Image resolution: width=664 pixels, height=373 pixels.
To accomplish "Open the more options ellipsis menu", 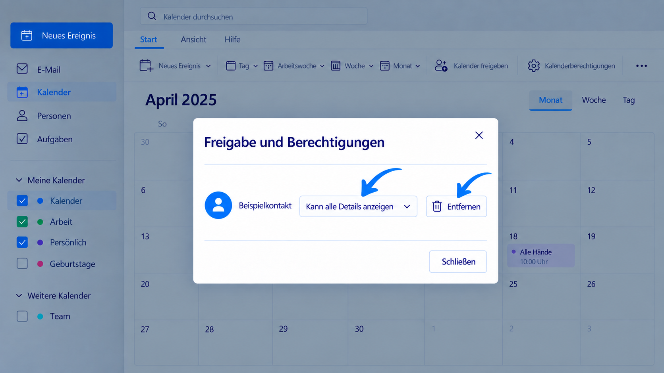I will point(641,66).
